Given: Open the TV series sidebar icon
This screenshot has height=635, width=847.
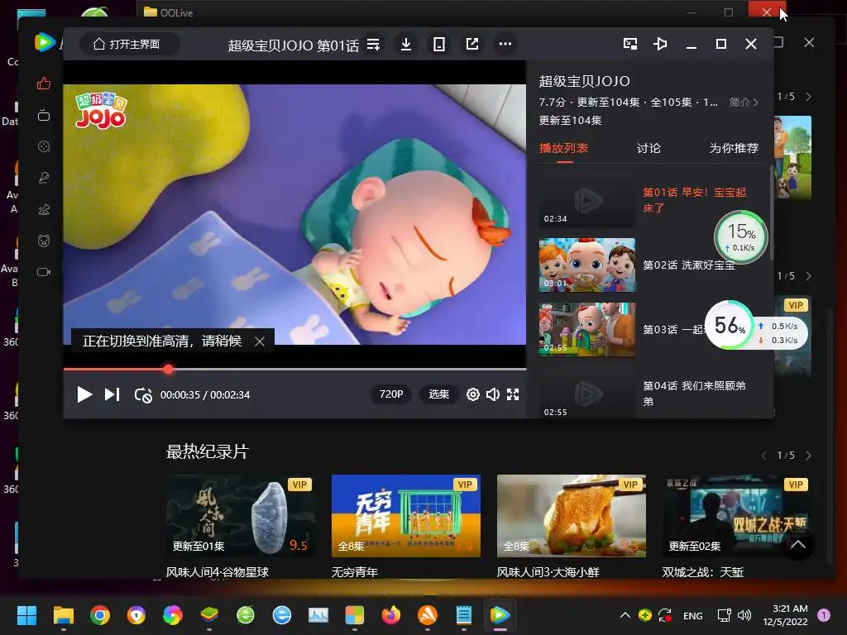Looking at the screenshot, I should (x=44, y=115).
